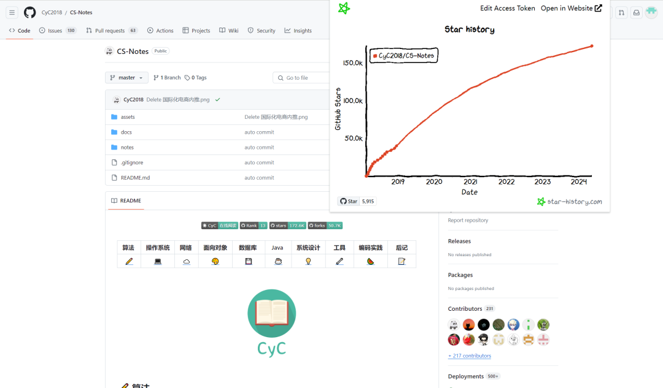663x388 pixels.
Task: Click cloud icon under 网络
Action: tap(186, 261)
